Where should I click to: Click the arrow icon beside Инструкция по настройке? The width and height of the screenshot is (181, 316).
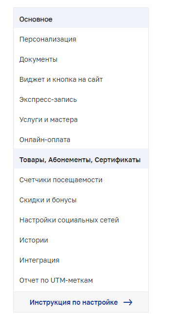point(128,302)
